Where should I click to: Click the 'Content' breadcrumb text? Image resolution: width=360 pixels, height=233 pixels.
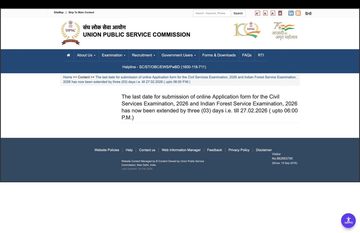[84, 77]
